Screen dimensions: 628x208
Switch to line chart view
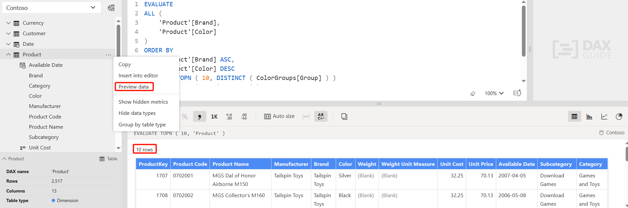(x=604, y=117)
